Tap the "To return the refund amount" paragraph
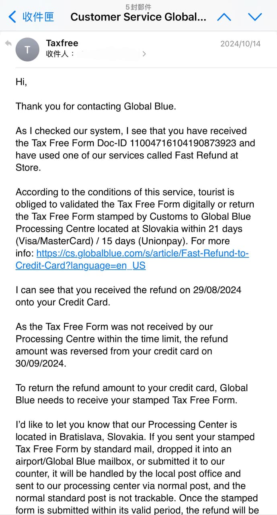Viewport: 277px width, 515px height. coord(131,394)
